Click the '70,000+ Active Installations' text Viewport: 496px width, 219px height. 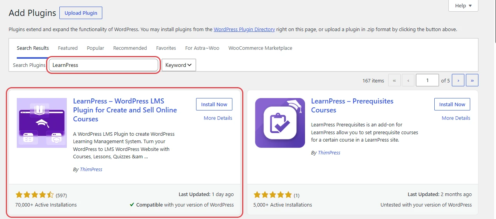click(46, 205)
